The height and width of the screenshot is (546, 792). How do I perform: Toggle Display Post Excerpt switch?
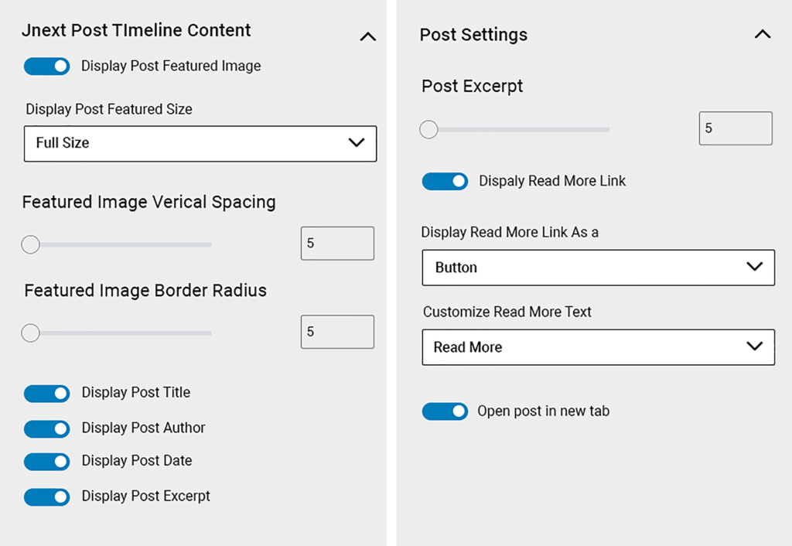tap(47, 497)
